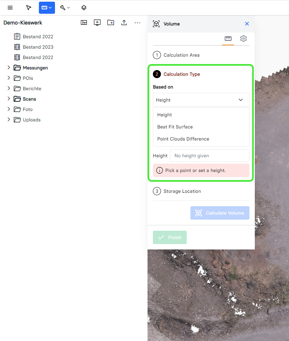Expand the Messungen folder
289x341 pixels.
click(x=9, y=68)
